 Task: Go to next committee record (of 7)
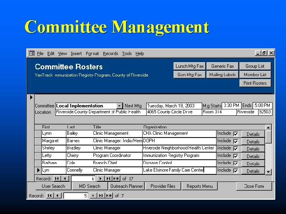93,196
